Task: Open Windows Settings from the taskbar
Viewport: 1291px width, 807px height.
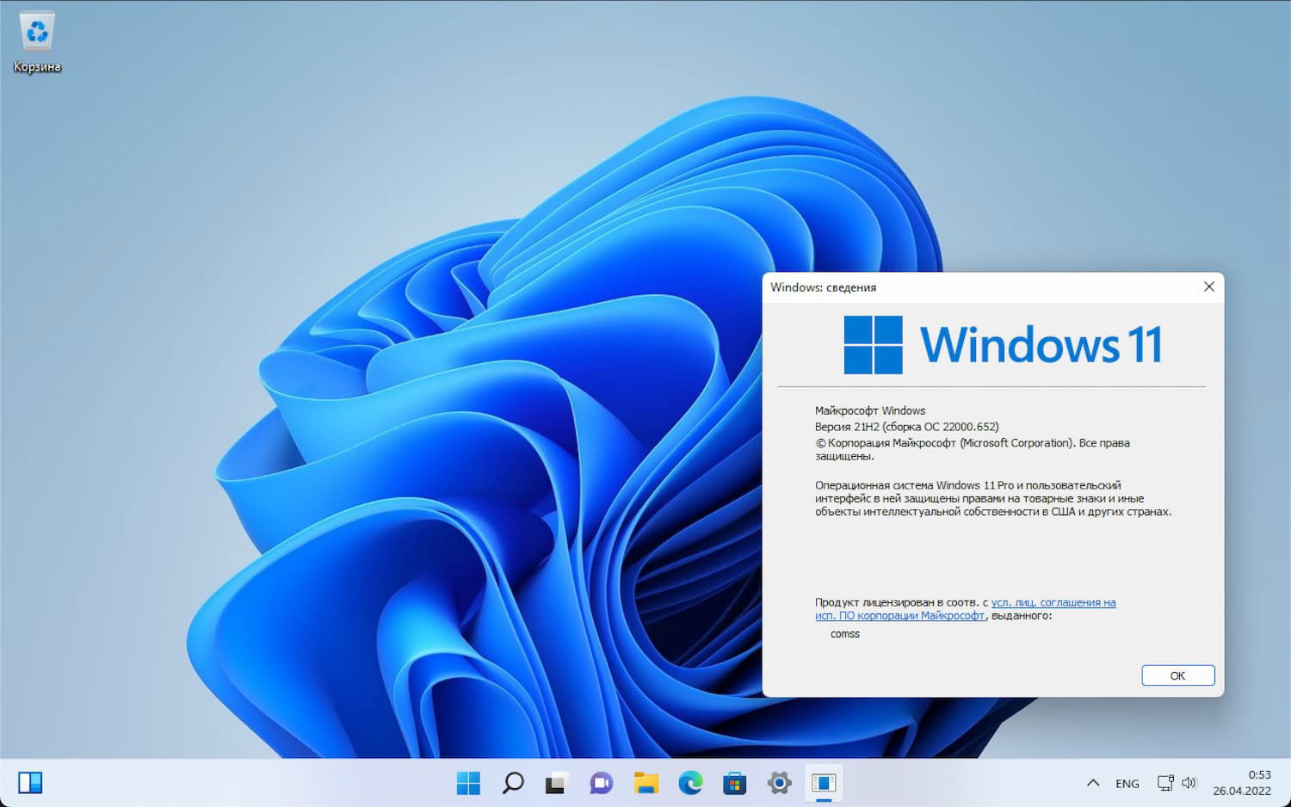Action: pos(779,783)
